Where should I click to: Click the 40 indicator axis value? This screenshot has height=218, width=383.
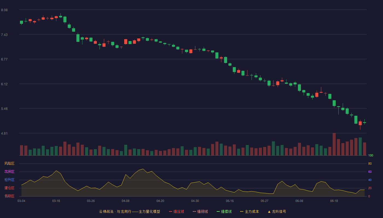[x=370, y=180]
